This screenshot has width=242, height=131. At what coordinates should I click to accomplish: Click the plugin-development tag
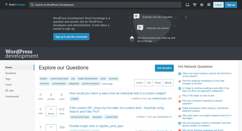pos(88,79)
